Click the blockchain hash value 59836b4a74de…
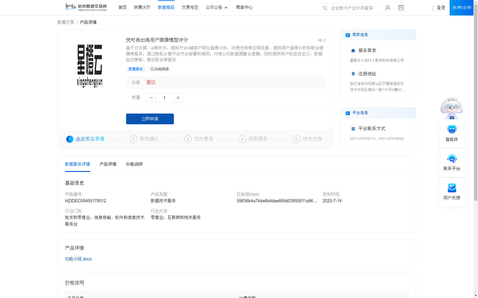Image resolution: width=478 pixels, height=298 pixels. (x=277, y=201)
